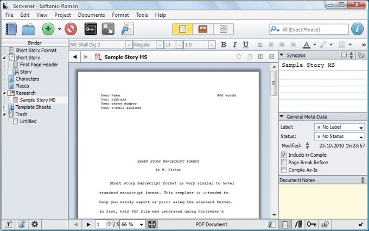The image size is (369, 231).
Task: Expand Template Sheets folder
Action: coord(4,107)
